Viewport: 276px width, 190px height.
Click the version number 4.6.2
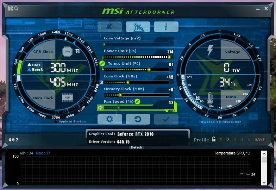(13, 140)
